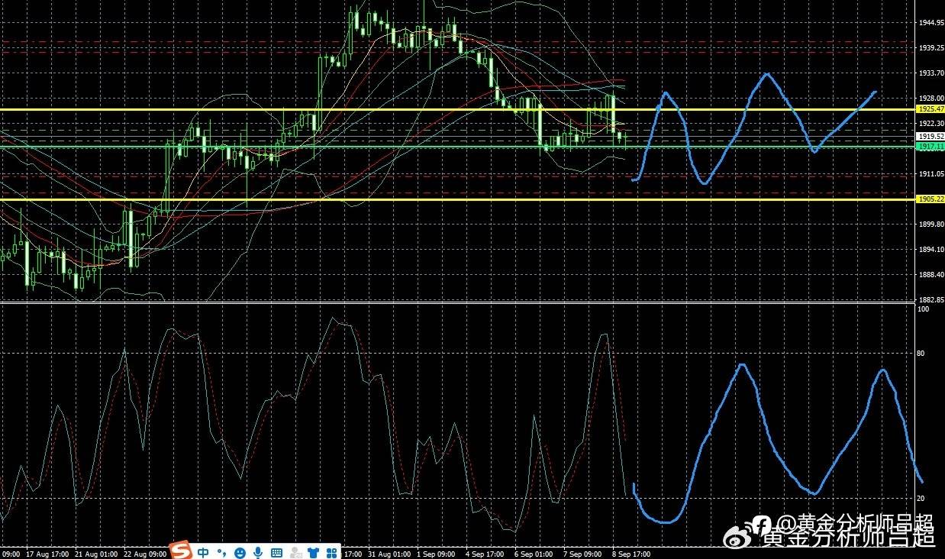Click the 17 Aug 17:00 time label
The width and height of the screenshot is (945, 559).
(x=47, y=554)
